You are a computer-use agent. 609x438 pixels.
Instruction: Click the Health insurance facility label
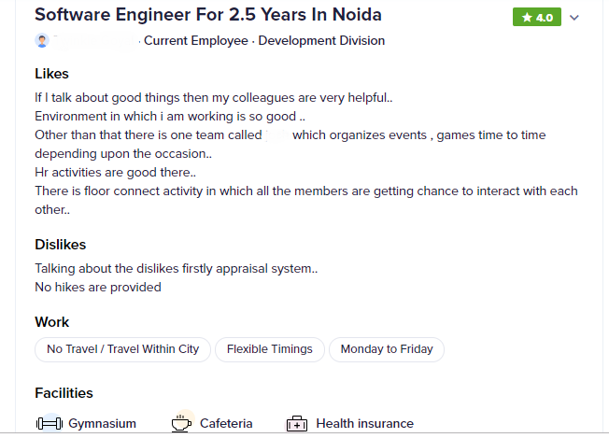pos(364,424)
